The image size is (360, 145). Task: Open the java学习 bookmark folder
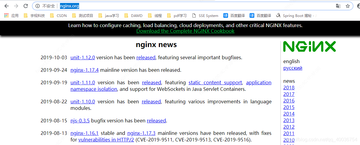tap(109, 15)
